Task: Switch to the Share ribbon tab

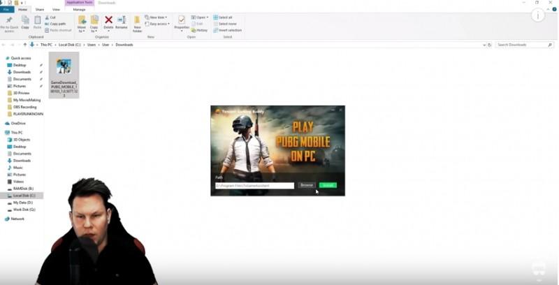Action: 40,10
